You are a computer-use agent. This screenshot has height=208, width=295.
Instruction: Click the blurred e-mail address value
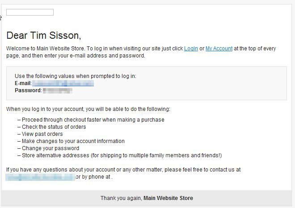point(63,83)
